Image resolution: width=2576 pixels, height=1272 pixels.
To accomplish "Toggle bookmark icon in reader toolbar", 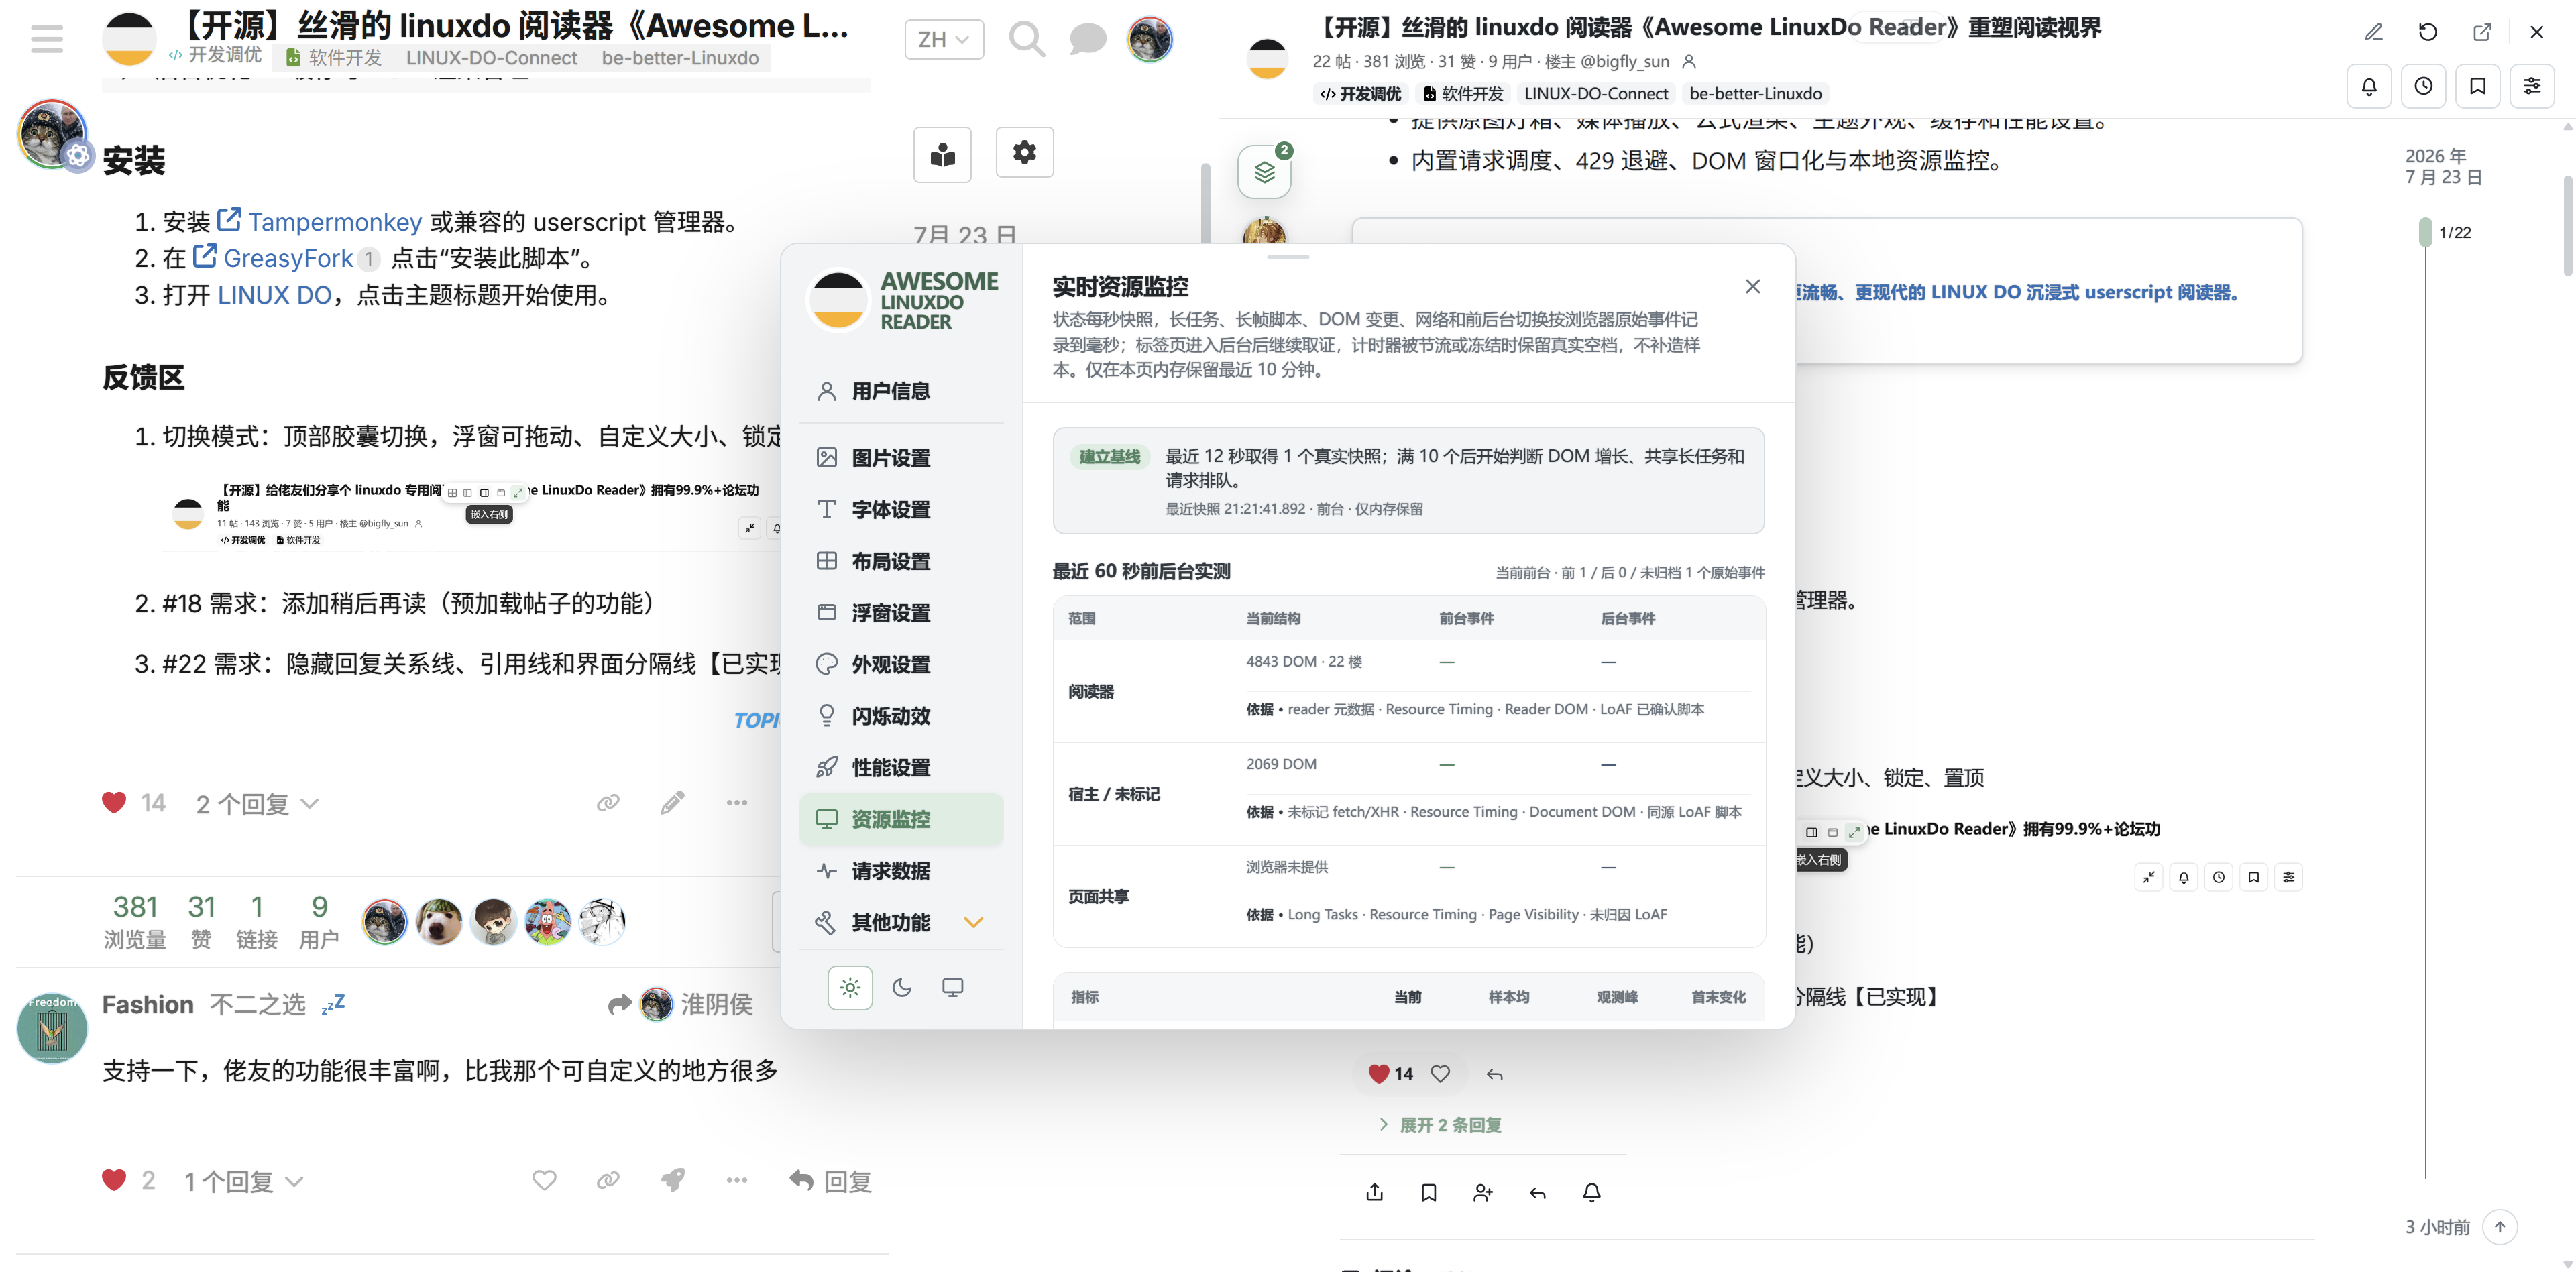I will point(2477,86).
